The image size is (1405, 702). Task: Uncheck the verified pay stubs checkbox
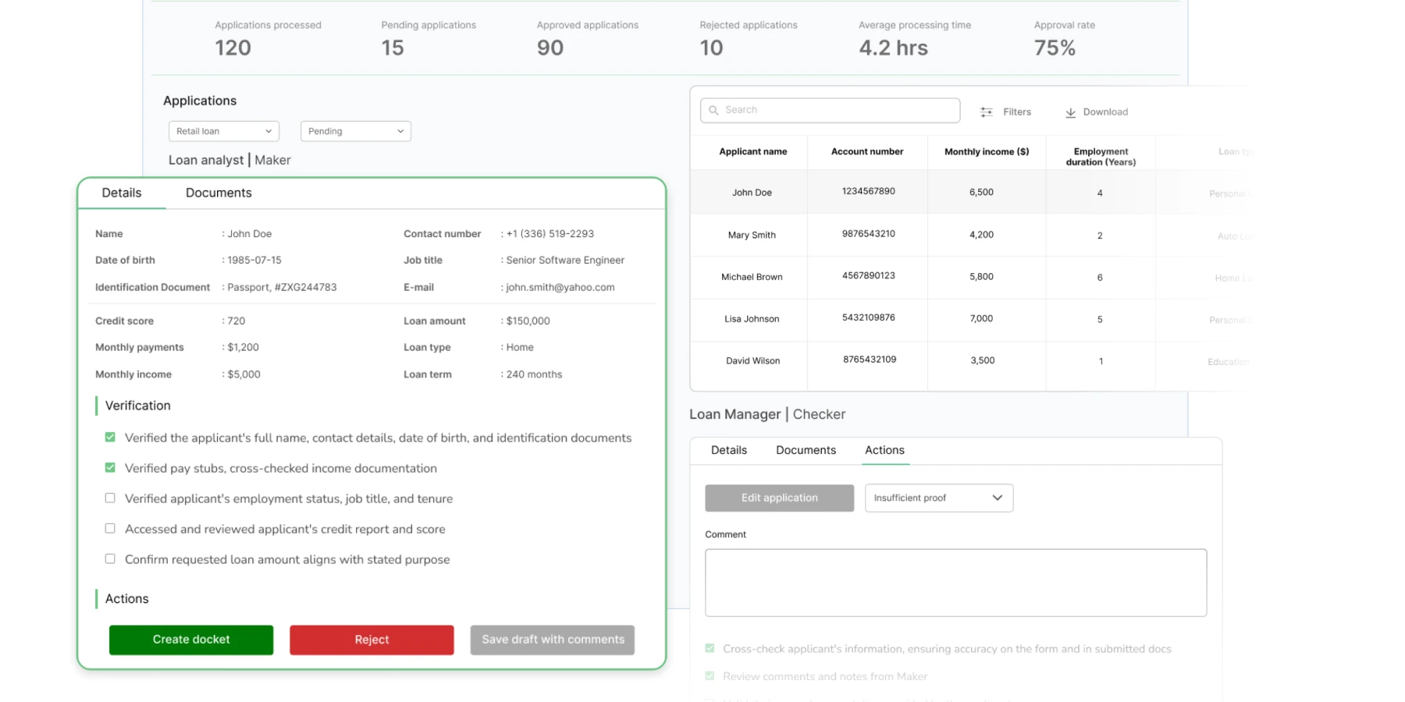(110, 468)
